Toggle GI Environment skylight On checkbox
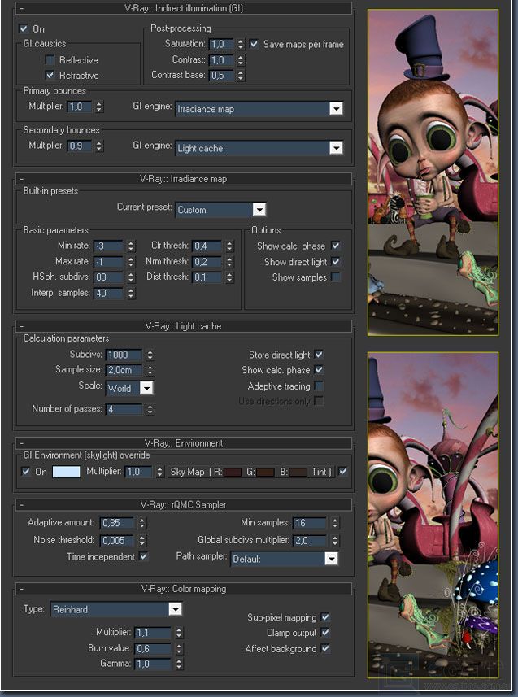Image resolution: width=518 pixels, height=697 pixels. coord(26,472)
